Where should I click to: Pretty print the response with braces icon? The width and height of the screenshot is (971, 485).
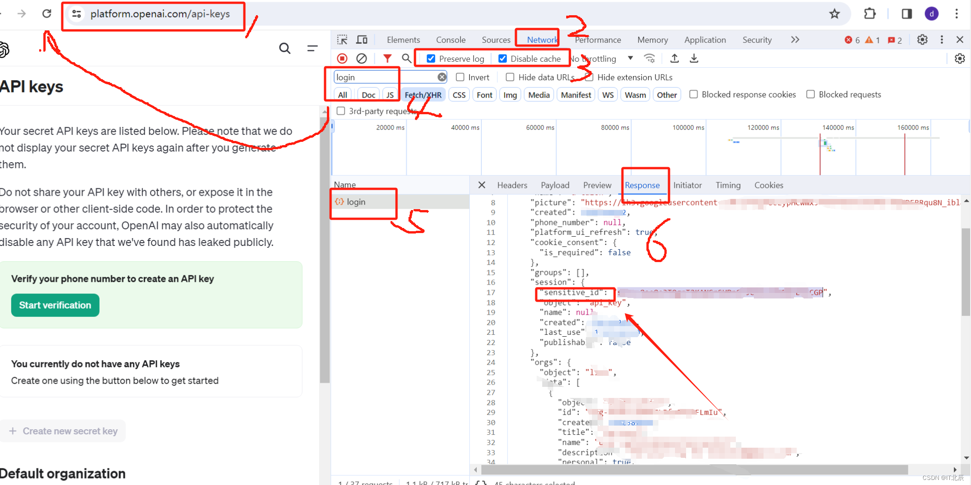(x=481, y=483)
